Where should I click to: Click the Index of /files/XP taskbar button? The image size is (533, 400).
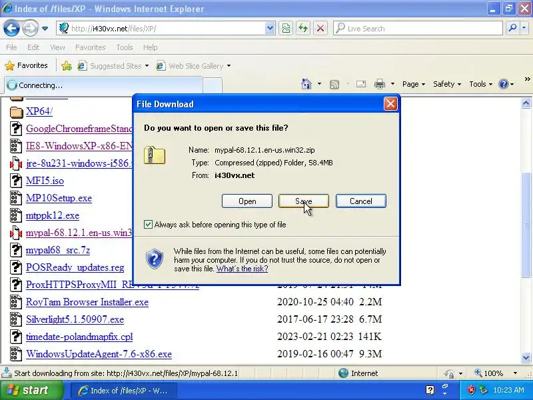point(123,391)
